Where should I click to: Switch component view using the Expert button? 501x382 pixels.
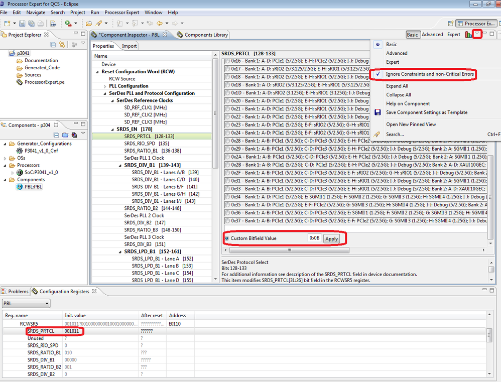point(453,34)
